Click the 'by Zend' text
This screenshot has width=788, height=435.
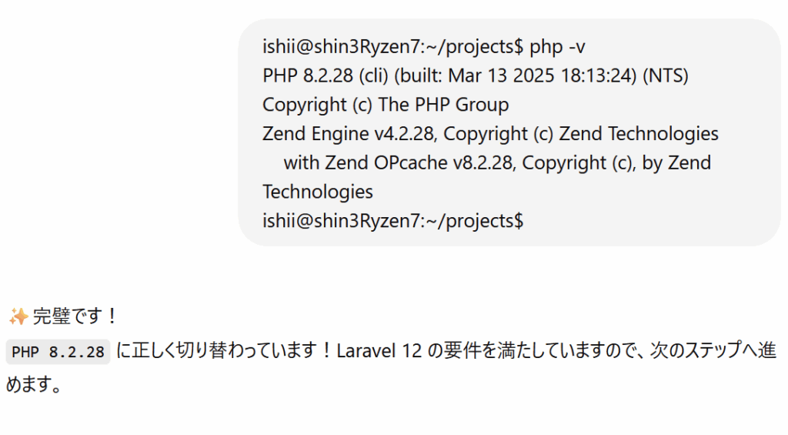point(676,163)
